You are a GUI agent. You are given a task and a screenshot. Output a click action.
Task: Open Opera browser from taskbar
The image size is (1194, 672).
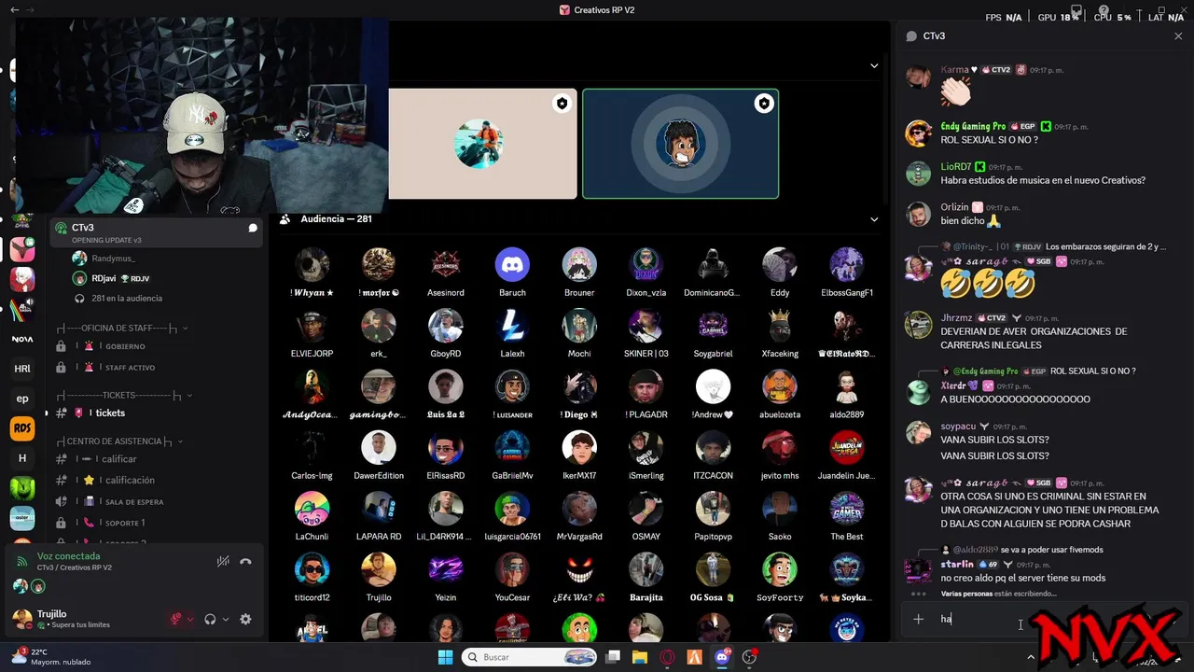pos(667,657)
